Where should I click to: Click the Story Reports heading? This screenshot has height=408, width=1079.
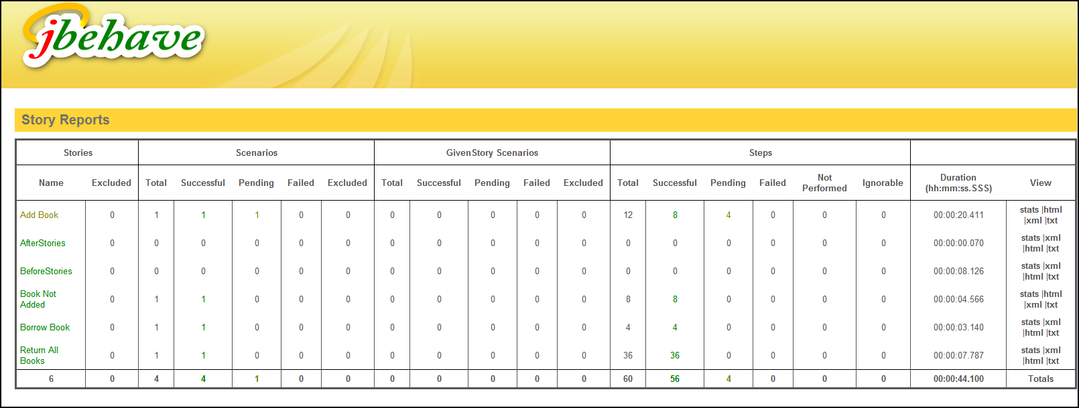(x=65, y=120)
